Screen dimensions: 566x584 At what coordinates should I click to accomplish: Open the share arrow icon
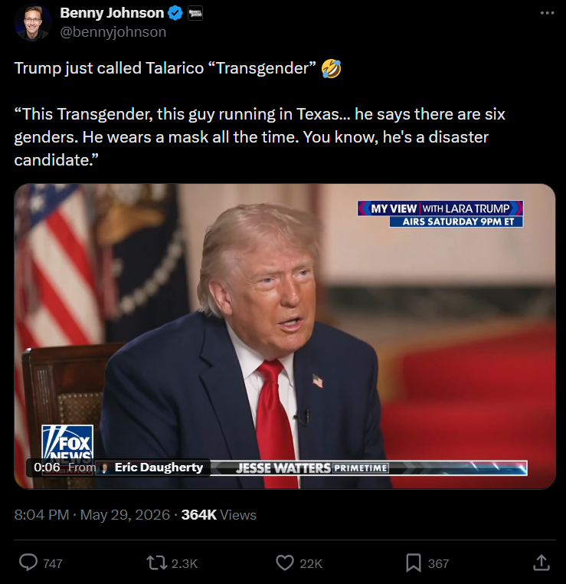click(x=541, y=563)
